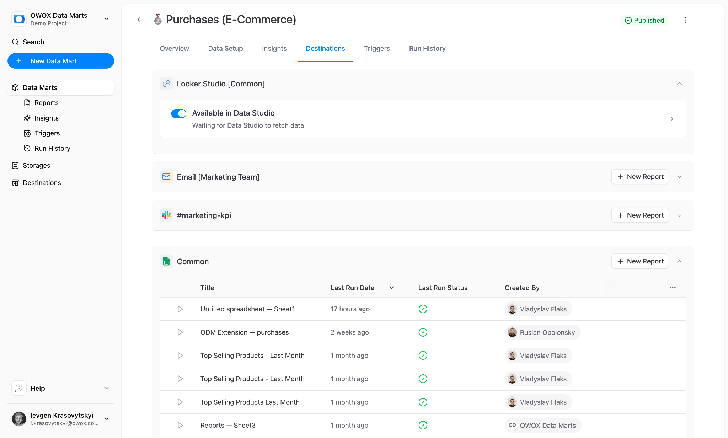
Task: Click the Google Sheets icon beside Common
Action: 166,261
